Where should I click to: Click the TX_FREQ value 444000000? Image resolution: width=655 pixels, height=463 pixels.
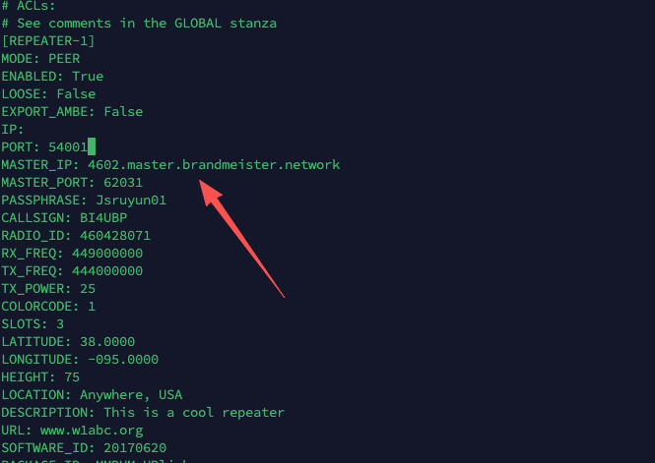pos(107,270)
